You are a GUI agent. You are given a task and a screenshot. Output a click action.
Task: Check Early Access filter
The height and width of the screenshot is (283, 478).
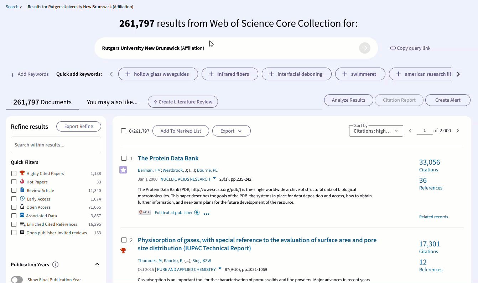tap(14, 199)
